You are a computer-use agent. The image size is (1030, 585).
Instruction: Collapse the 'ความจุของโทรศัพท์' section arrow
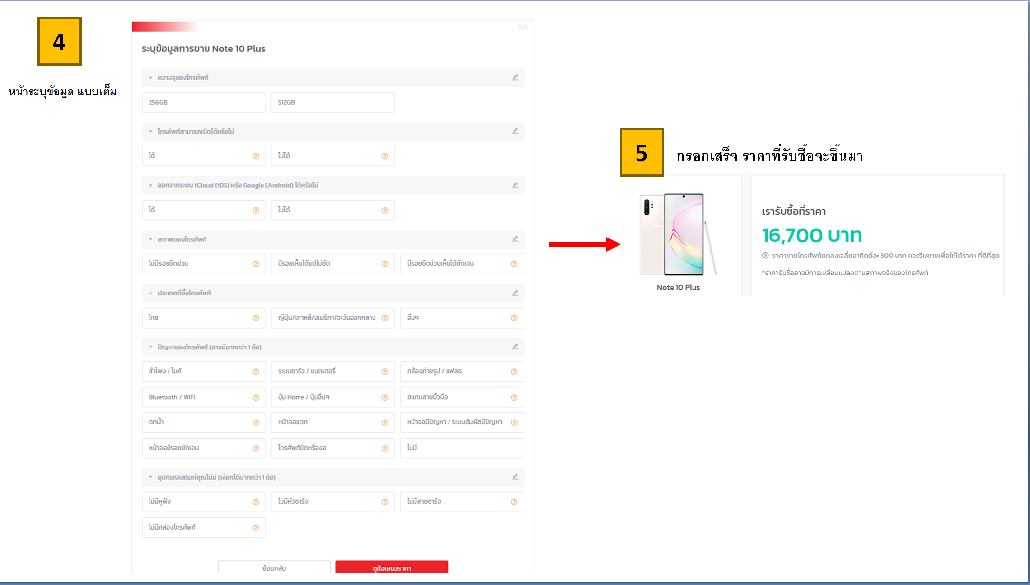click(x=150, y=78)
